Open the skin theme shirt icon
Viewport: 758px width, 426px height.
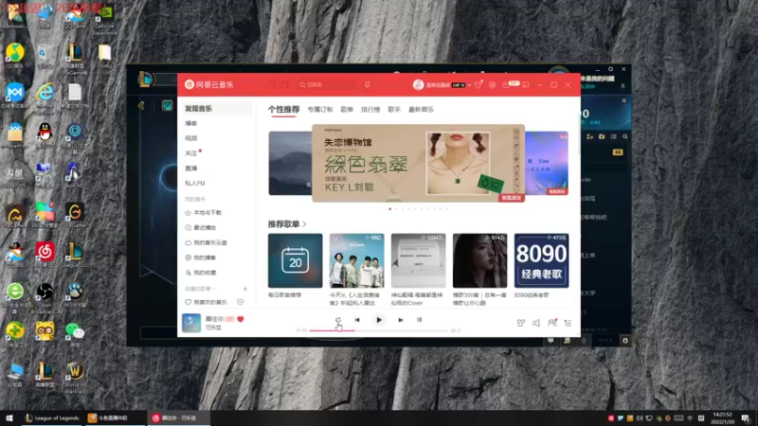click(478, 84)
